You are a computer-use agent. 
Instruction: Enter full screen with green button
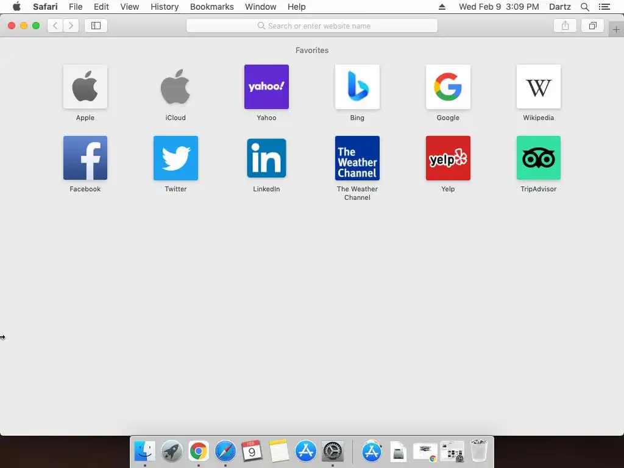tap(36, 26)
